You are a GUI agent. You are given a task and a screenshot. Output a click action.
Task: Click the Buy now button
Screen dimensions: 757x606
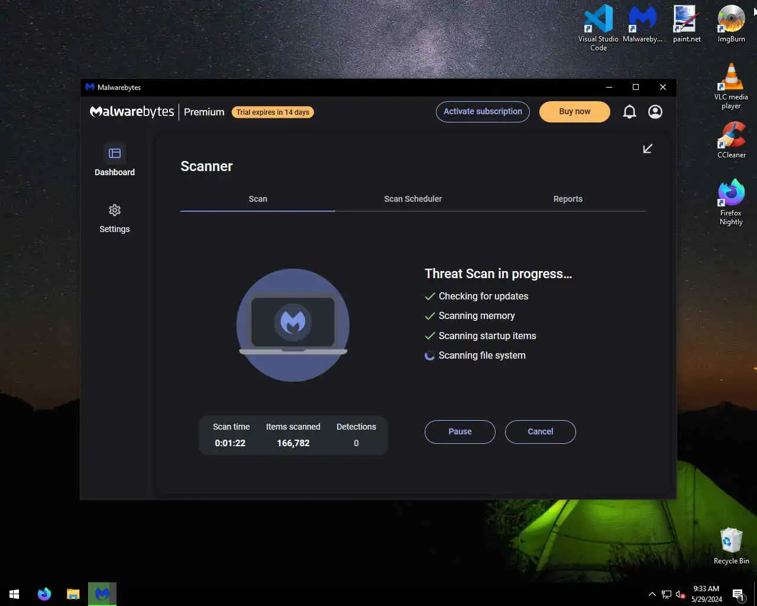pos(575,111)
